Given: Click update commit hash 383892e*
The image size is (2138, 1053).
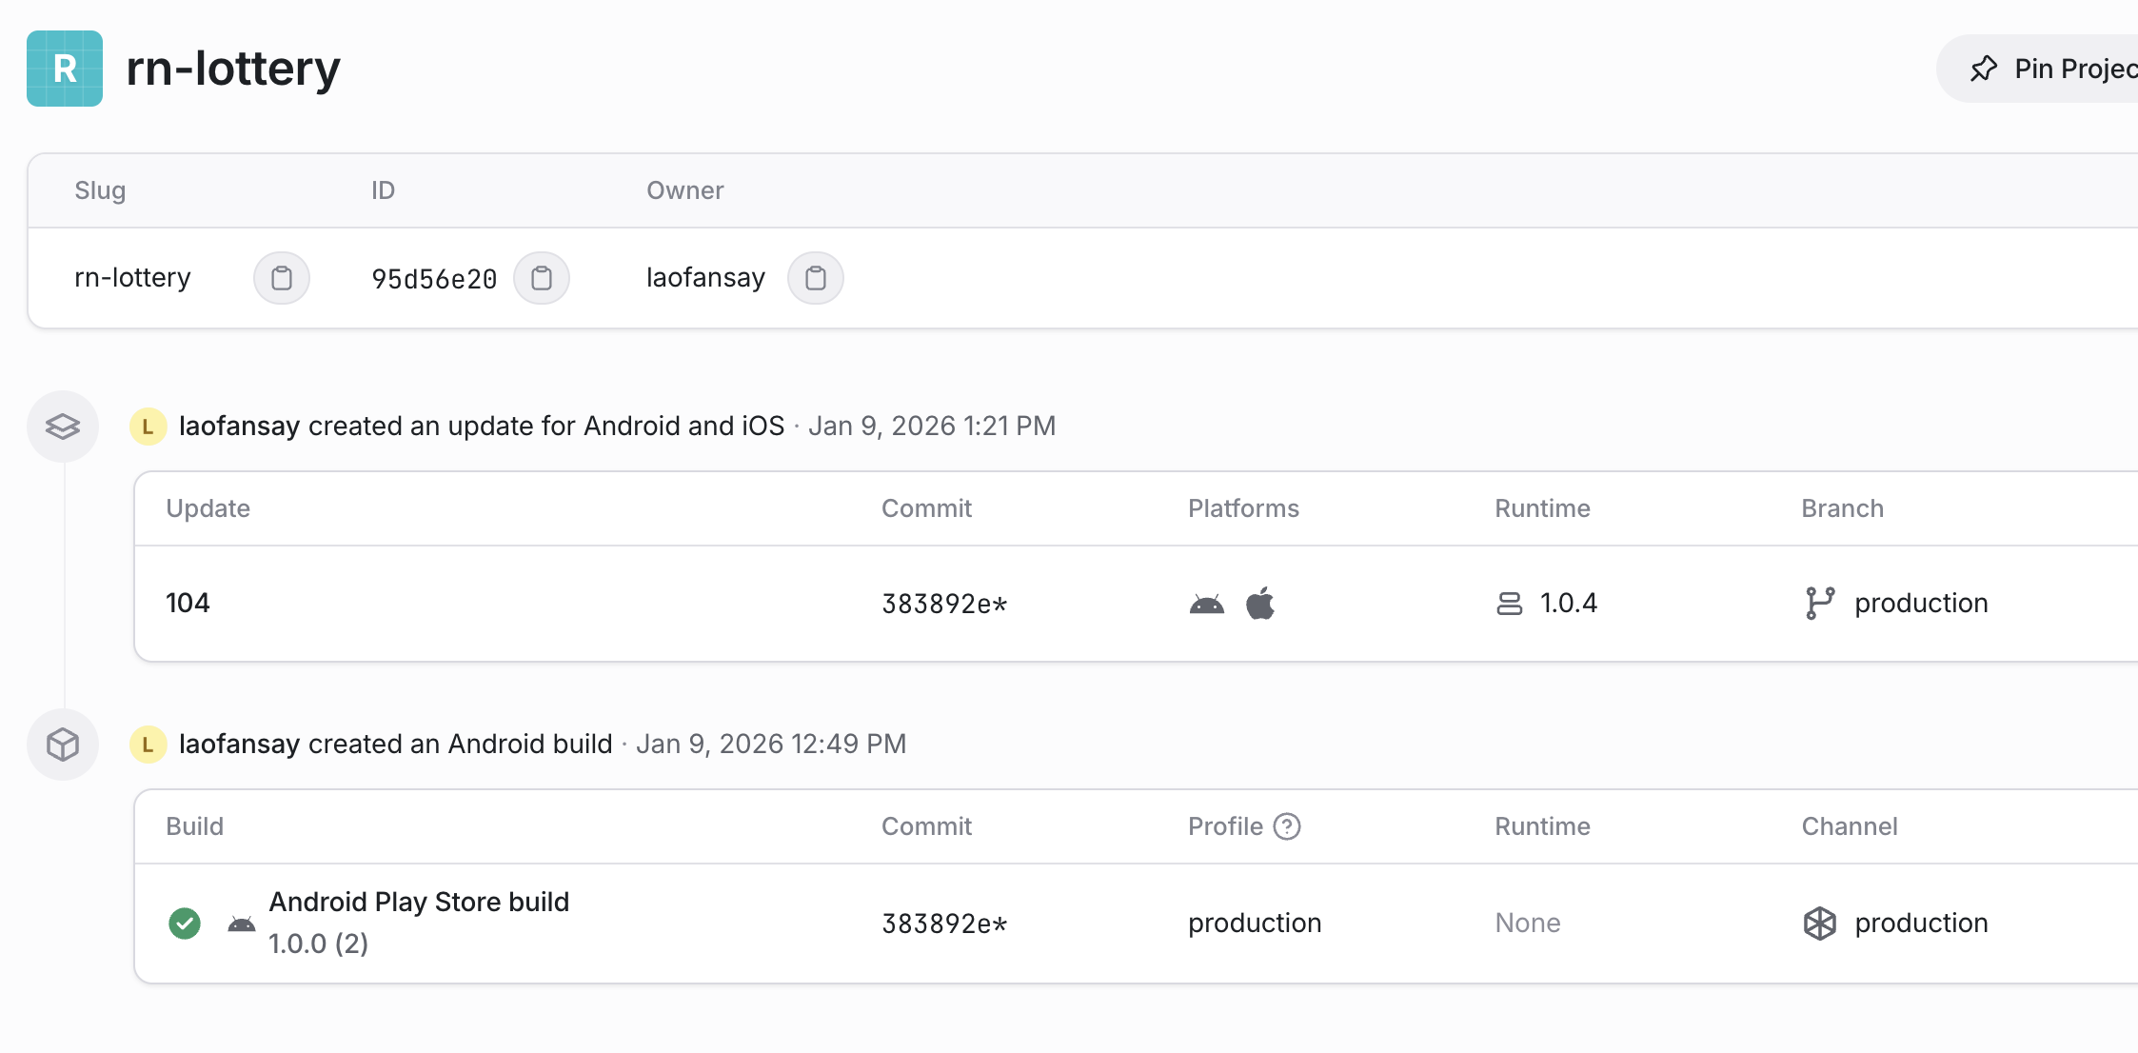Looking at the screenshot, I should [944, 605].
